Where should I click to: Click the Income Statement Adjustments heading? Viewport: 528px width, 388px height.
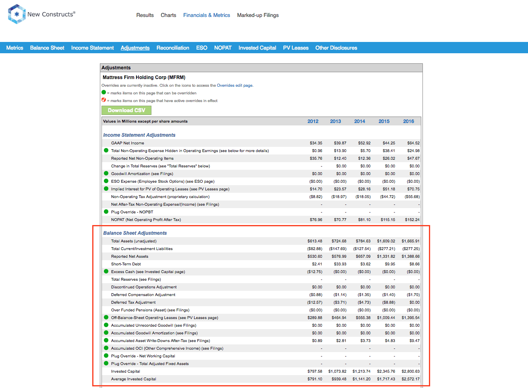coord(139,135)
